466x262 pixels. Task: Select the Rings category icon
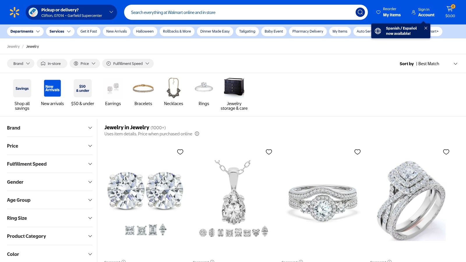(x=204, y=88)
